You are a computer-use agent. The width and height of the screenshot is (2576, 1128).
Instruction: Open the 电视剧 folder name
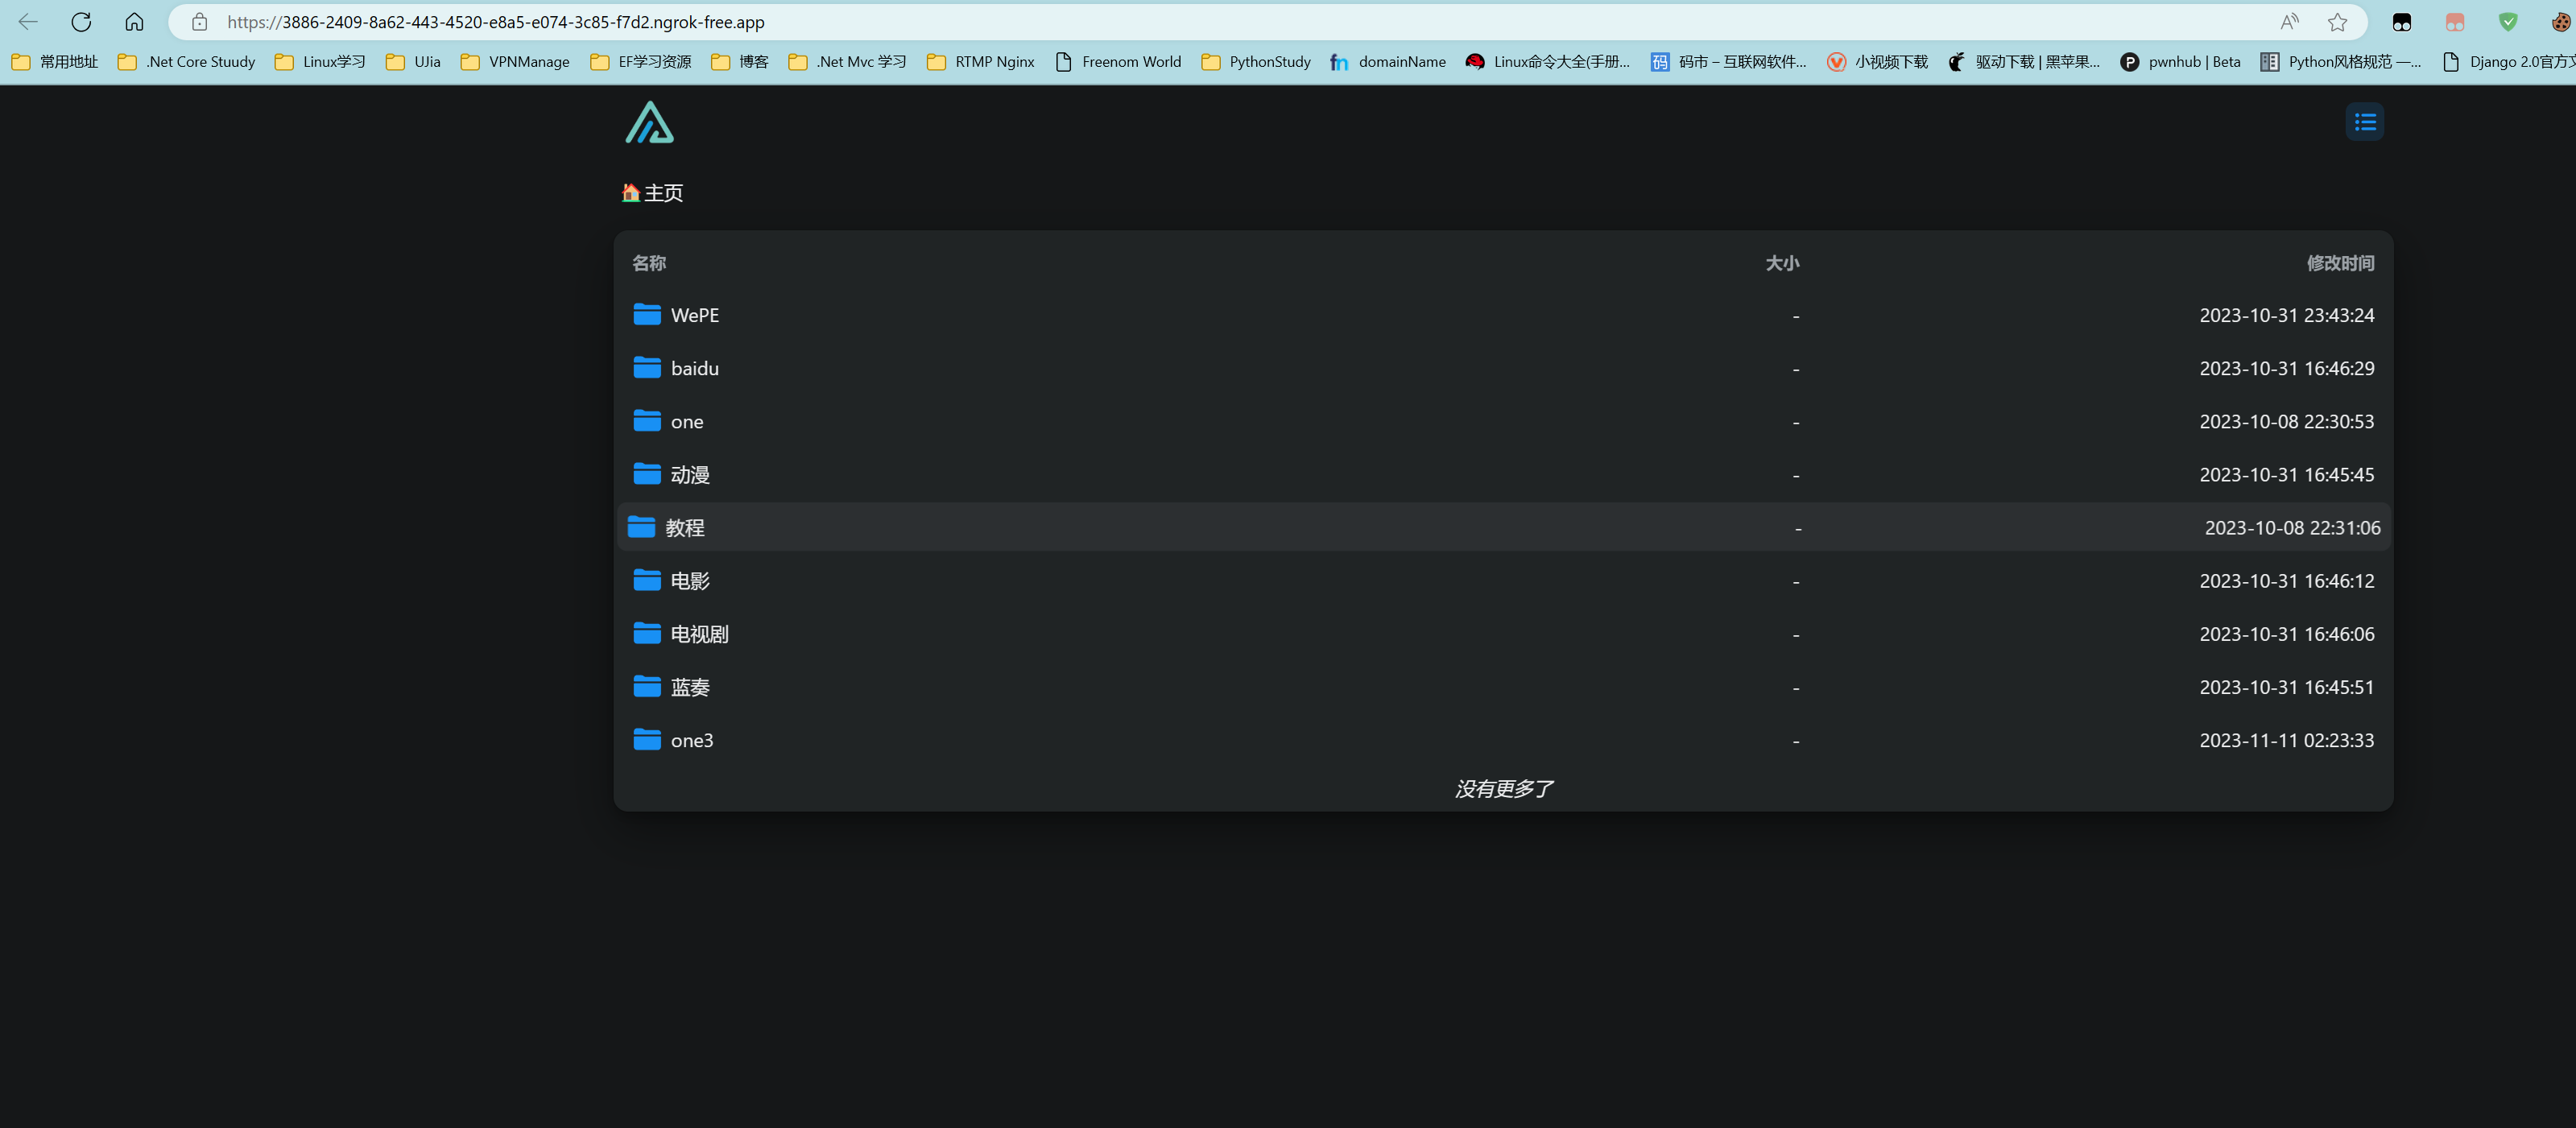pos(700,634)
